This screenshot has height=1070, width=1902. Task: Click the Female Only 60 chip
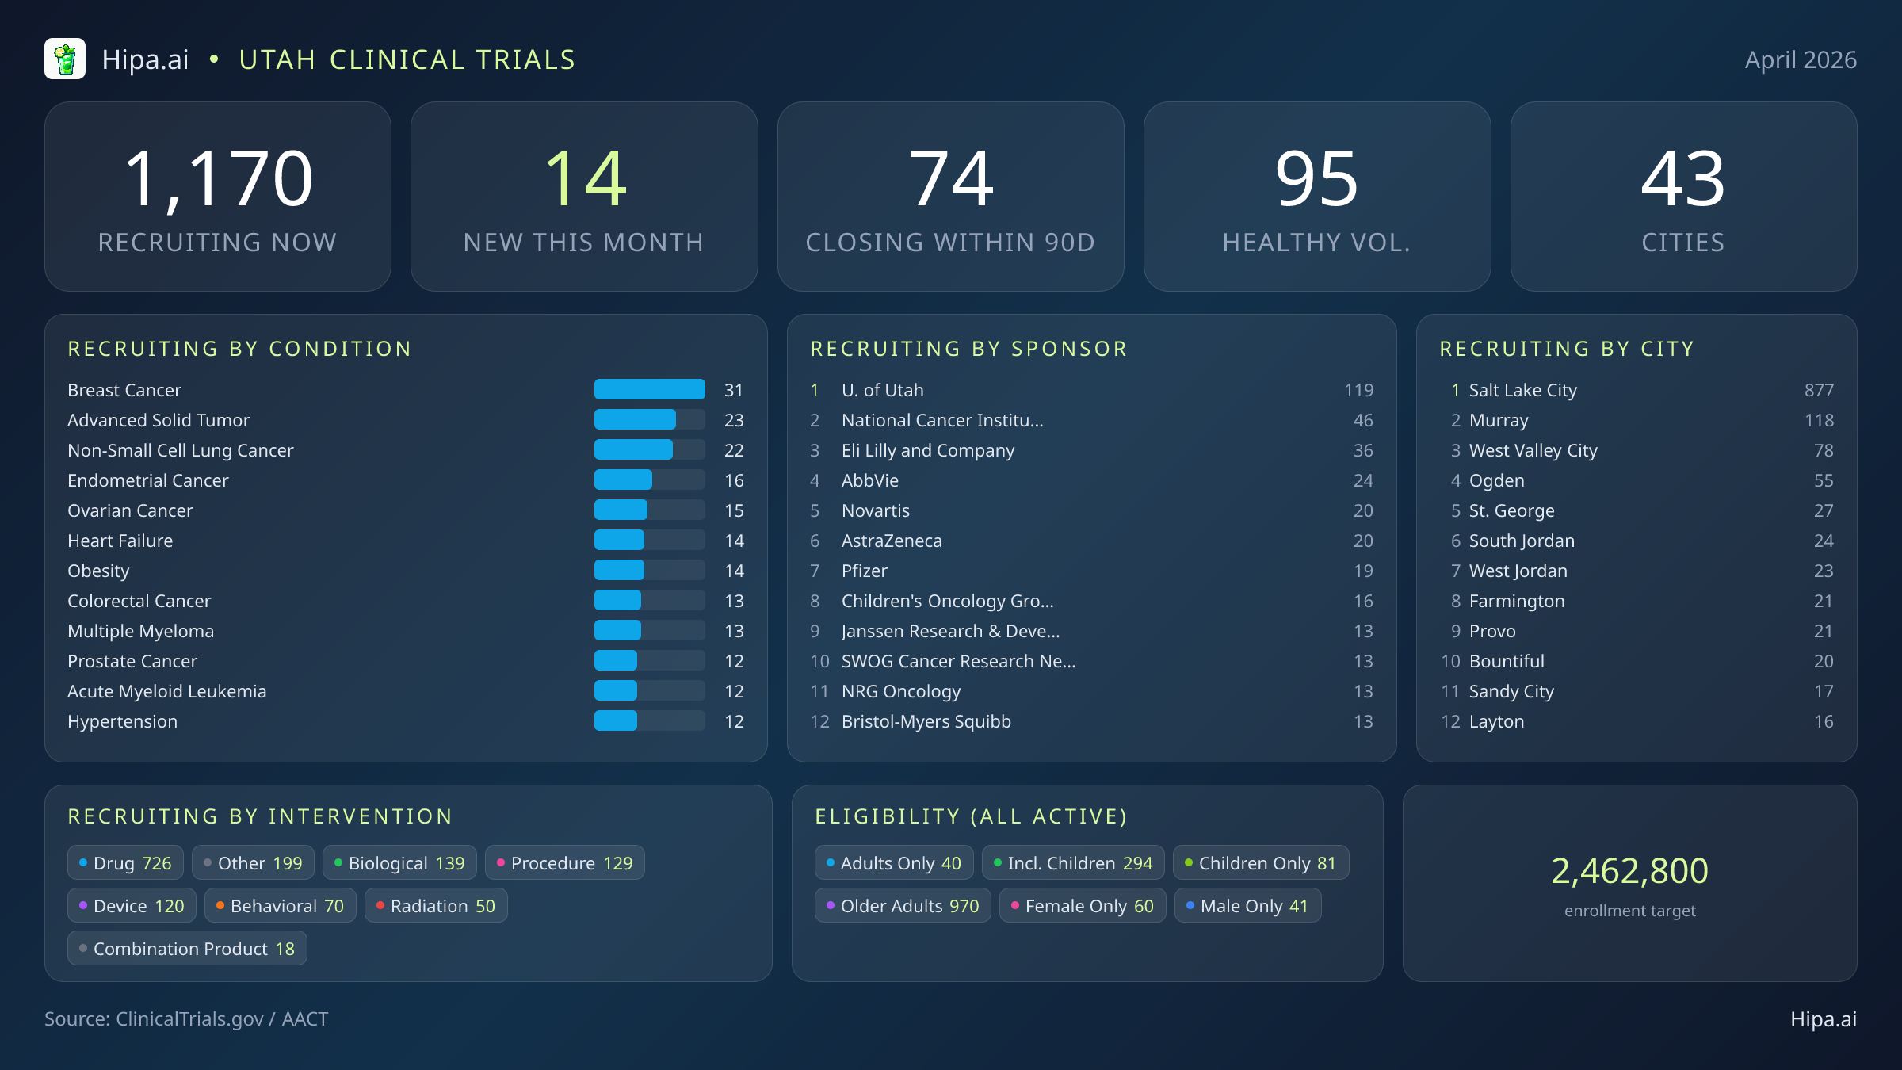(x=1083, y=906)
